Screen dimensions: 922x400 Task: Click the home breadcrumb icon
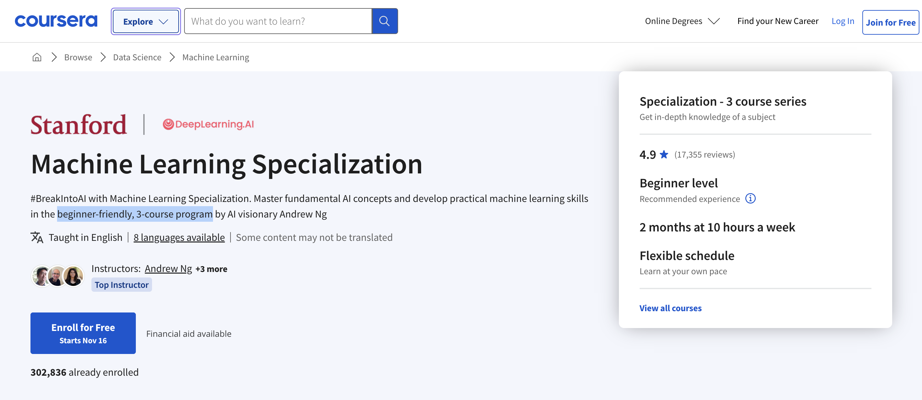(36, 57)
